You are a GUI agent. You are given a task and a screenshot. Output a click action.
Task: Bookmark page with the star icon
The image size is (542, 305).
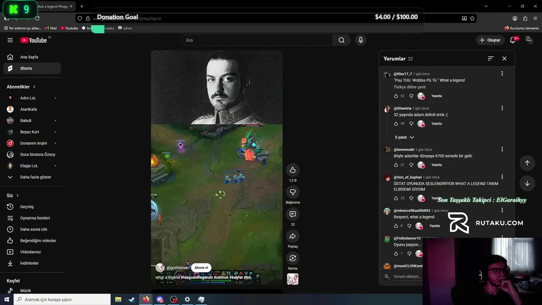472,18
